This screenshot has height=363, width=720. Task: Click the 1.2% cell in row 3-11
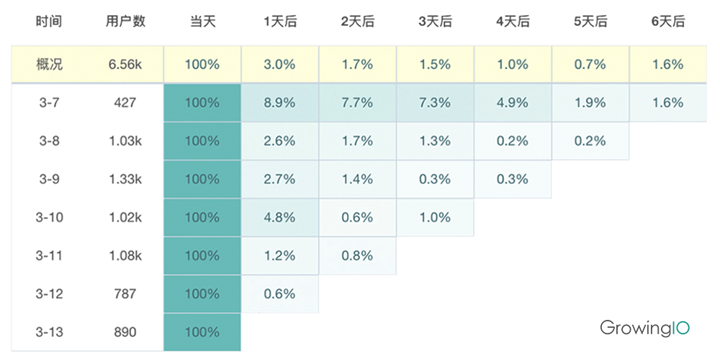pos(279,255)
